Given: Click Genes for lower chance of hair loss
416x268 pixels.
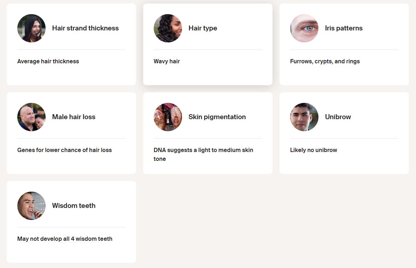Looking at the screenshot, I should [x=64, y=150].
